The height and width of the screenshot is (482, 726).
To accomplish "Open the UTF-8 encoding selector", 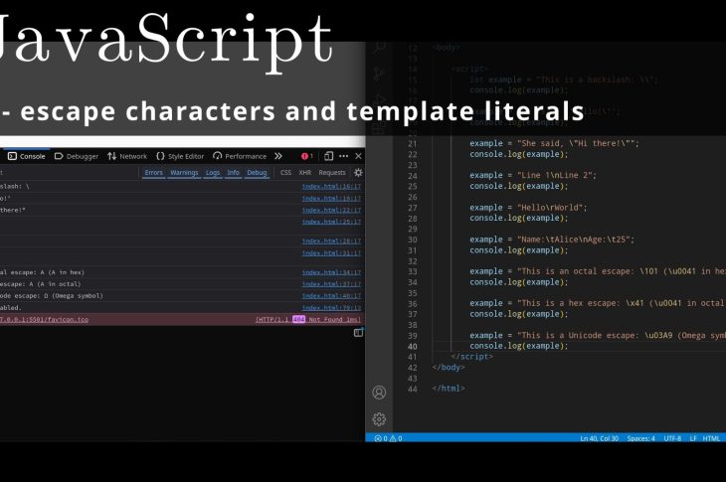I will [x=672, y=438].
